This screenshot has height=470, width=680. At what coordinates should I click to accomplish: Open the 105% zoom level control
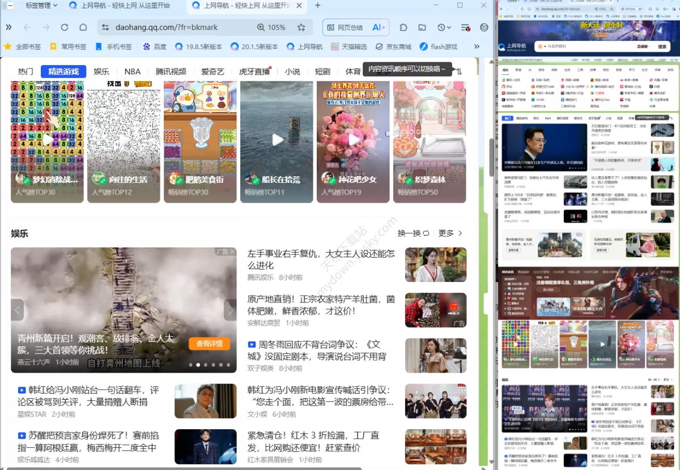coord(271,27)
